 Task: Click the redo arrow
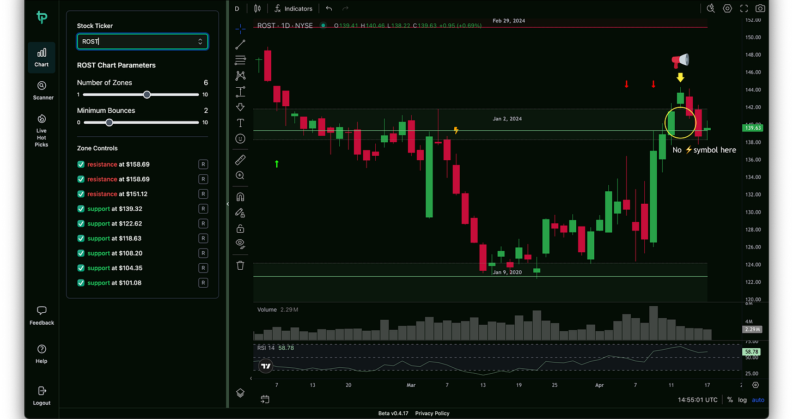pyautogui.click(x=345, y=8)
